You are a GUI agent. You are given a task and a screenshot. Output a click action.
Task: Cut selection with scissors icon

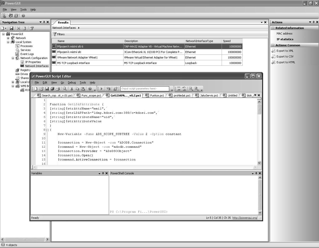[x=72, y=88]
